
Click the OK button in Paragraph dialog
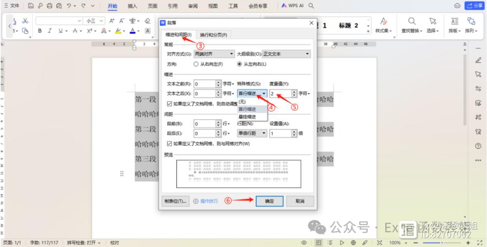coord(269,201)
